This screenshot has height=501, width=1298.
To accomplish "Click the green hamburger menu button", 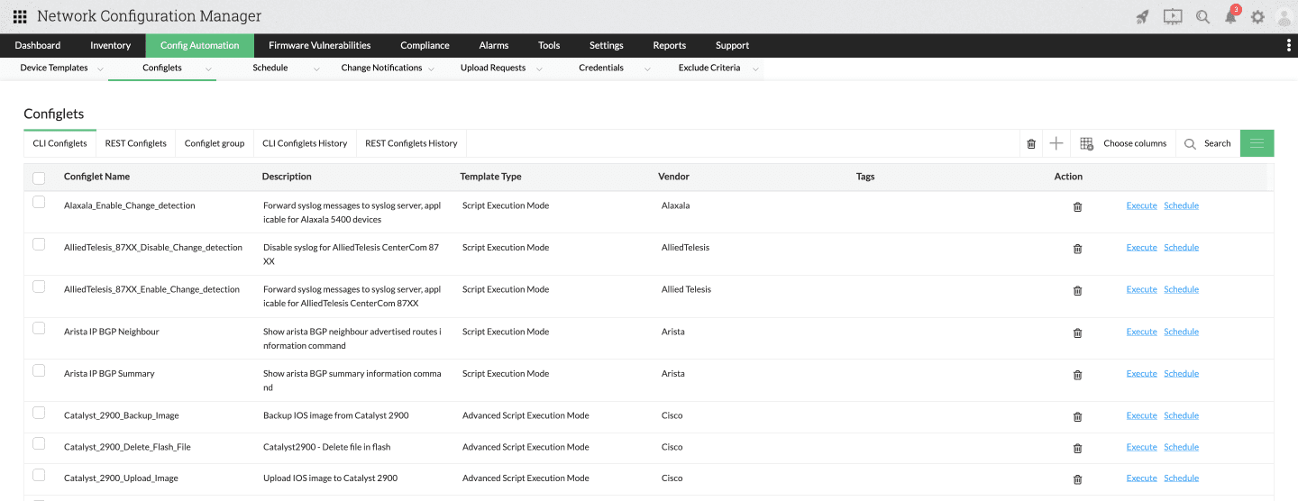I will pos(1257,143).
